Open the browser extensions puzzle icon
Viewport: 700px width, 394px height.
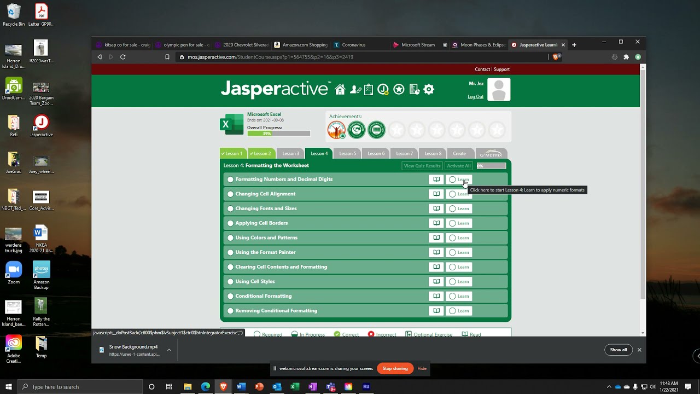(626, 57)
